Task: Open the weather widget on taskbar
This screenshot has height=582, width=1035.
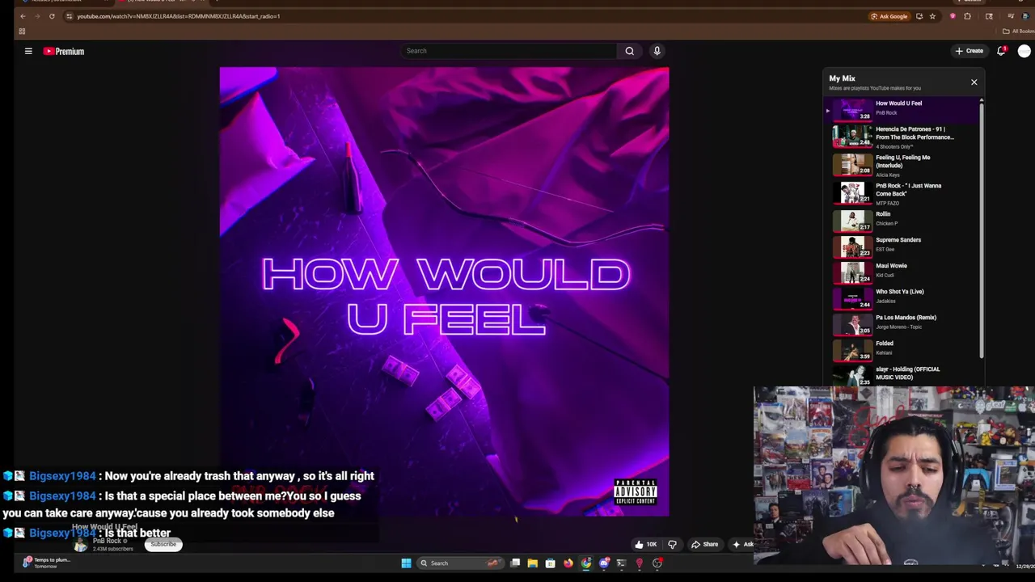Action: click(x=46, y=563)
